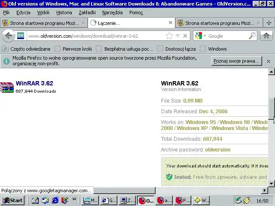
Task: Click the system clock 16:50
Action: click(262, 201)
